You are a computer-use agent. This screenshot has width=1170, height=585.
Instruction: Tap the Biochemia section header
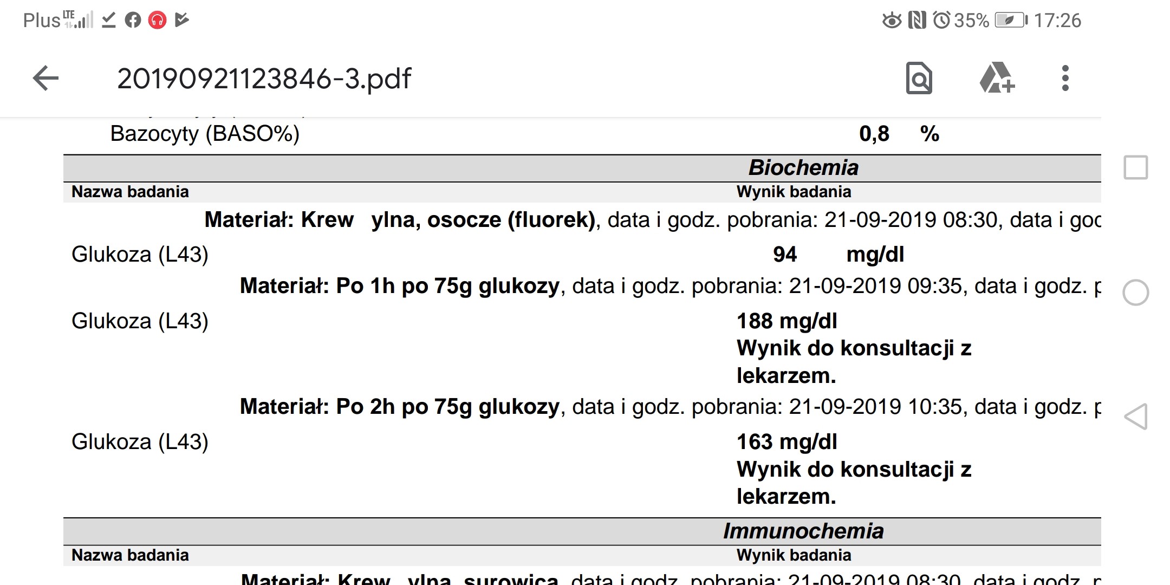pyautogui.click(x=803, y=168)
